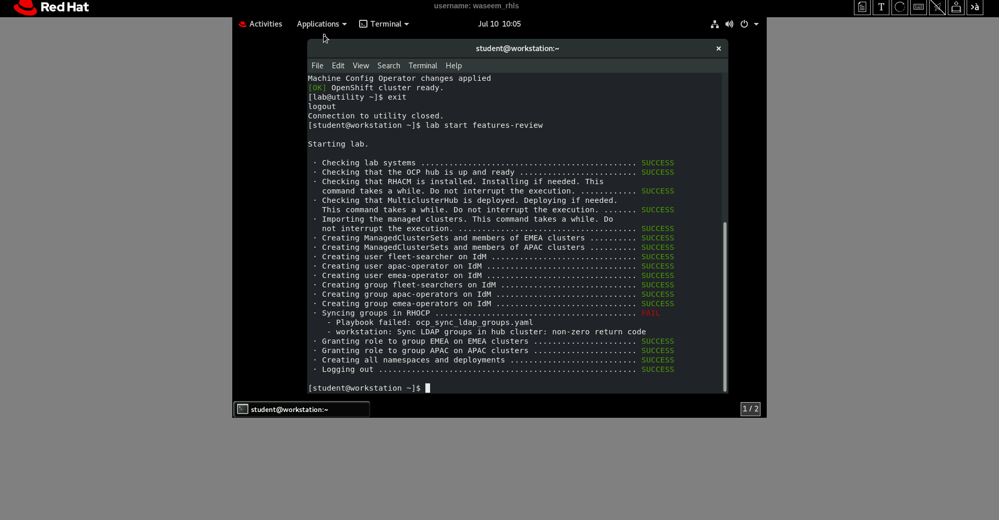Click the volume speaker icon in GNOME panel
The image size is (999, 520).
729,24
